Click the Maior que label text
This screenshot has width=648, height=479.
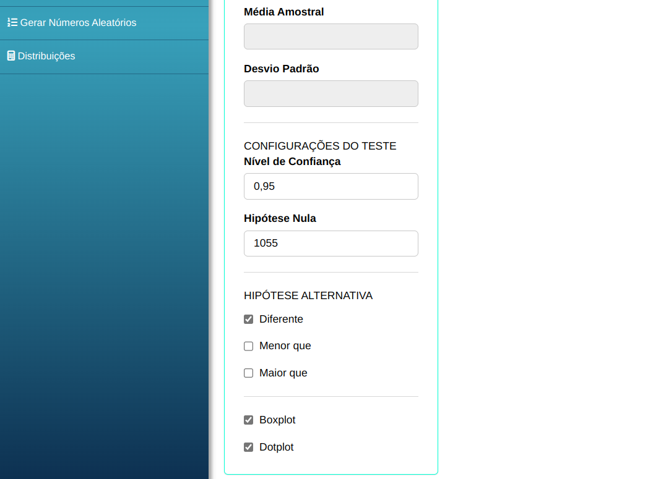pyautogui.click(x=283, y=373)
